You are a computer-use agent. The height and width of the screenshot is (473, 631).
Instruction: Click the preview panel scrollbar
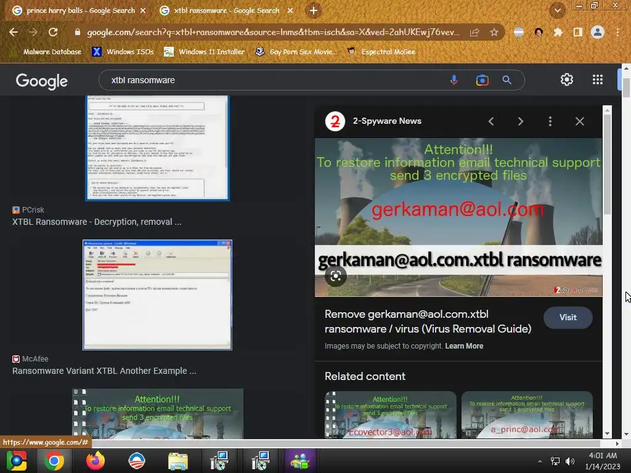tap(607, 163)
